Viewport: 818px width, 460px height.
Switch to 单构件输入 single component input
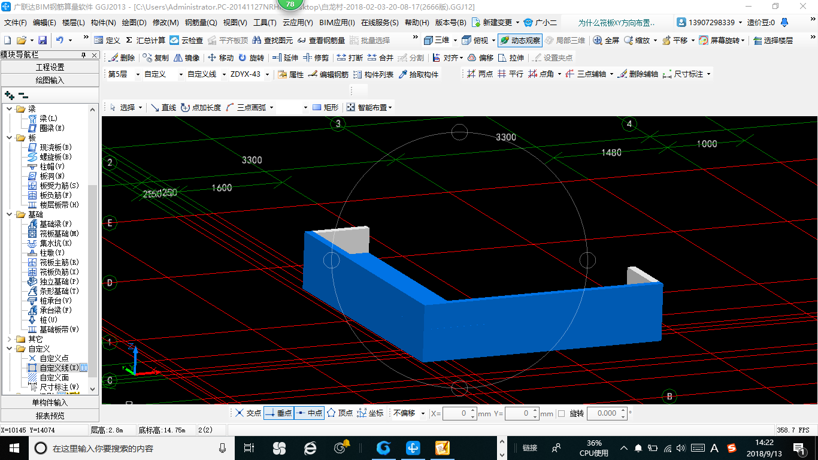tap(50, 402)
